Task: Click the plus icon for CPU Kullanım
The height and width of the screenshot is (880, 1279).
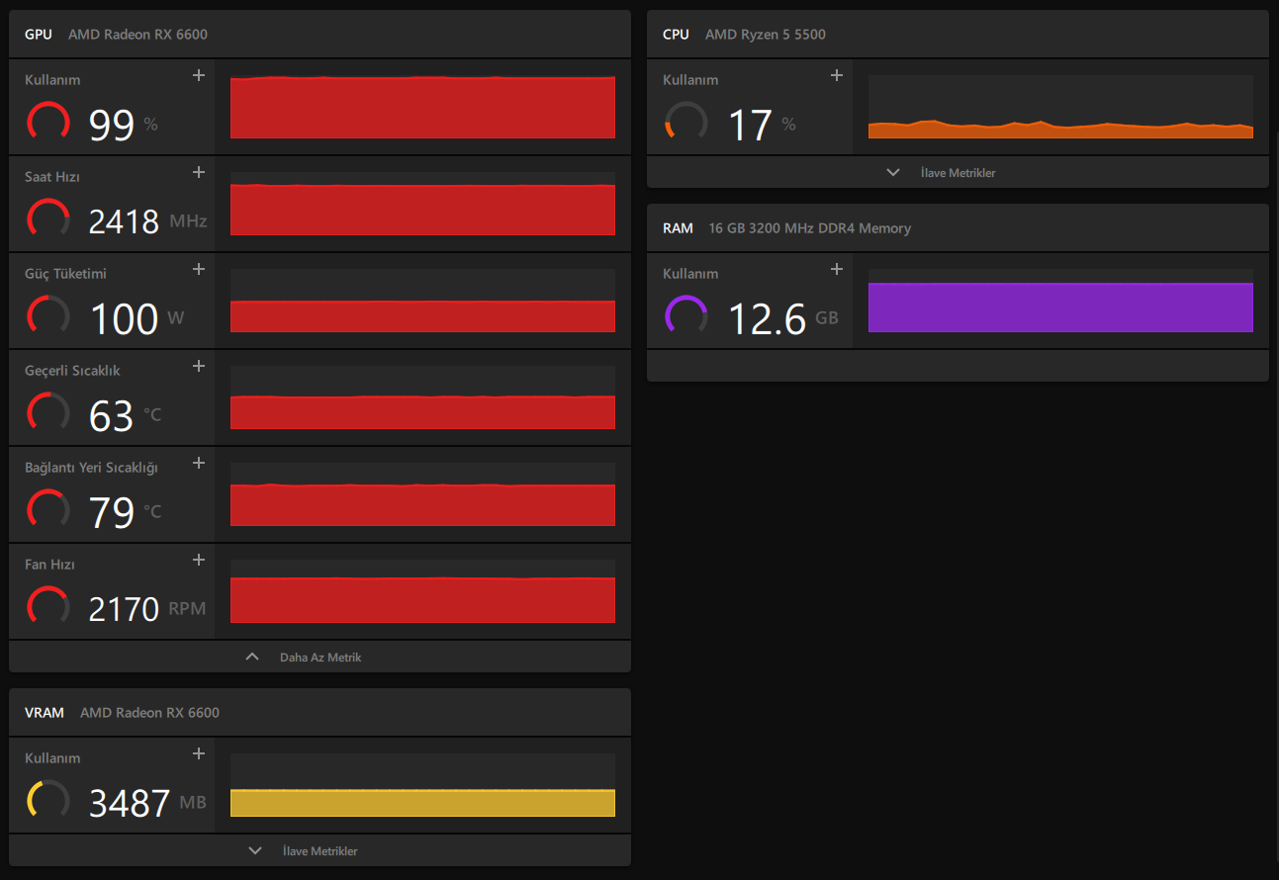Action: click(837, 75)
